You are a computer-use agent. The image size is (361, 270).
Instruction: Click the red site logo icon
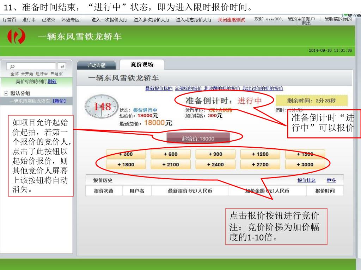coord(16,36)
